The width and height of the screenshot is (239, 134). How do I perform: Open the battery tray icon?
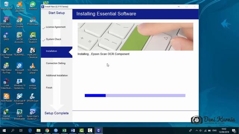209,131
